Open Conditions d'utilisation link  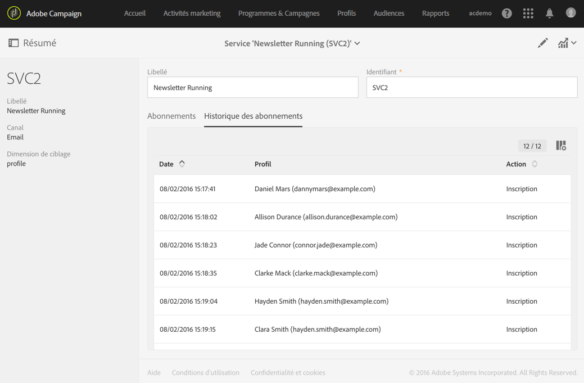click(x=205, y=372)
